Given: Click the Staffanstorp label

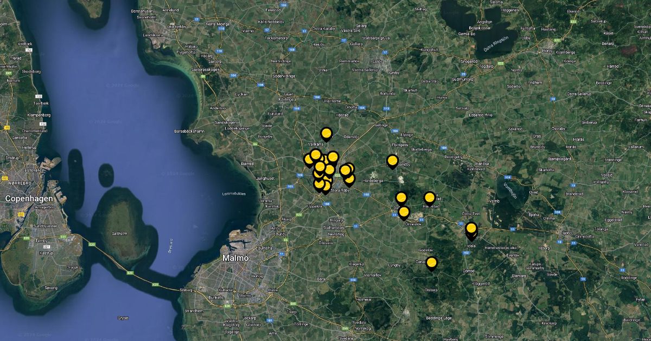Looking at the screenshot, I should 334,229.
